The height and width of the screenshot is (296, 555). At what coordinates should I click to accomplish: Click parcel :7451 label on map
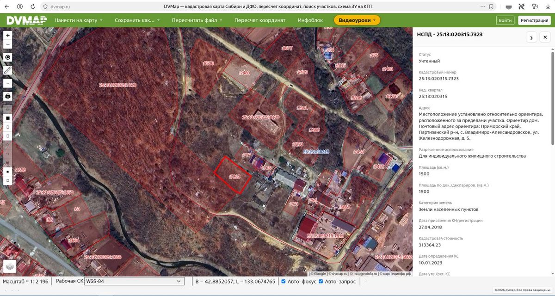pos(379,166)
